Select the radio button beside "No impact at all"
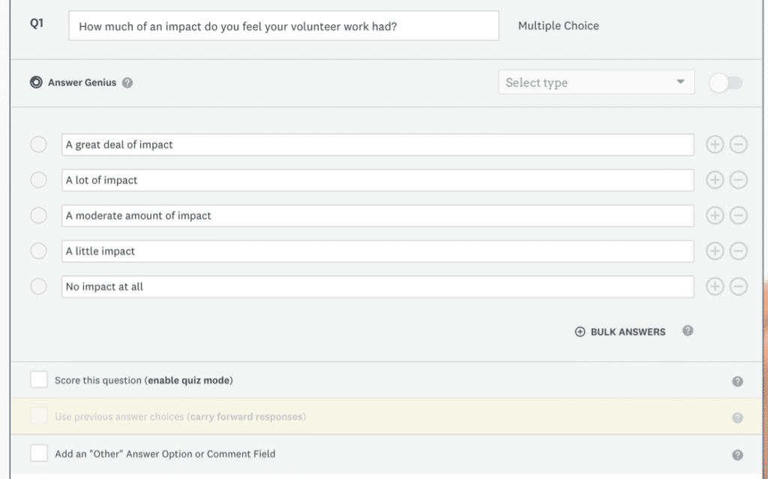Viewport: 768px width, 479px height. [x=38, y=286]
